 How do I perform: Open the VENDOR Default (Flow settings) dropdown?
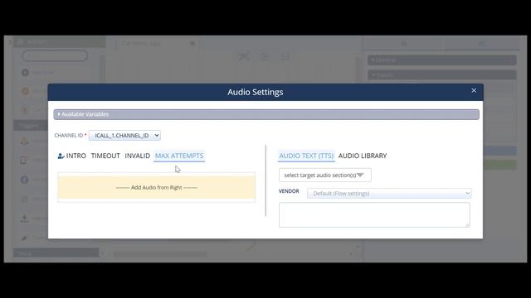389,194
